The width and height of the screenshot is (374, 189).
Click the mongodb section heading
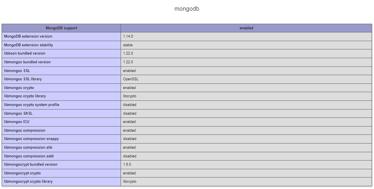[187, 9]
